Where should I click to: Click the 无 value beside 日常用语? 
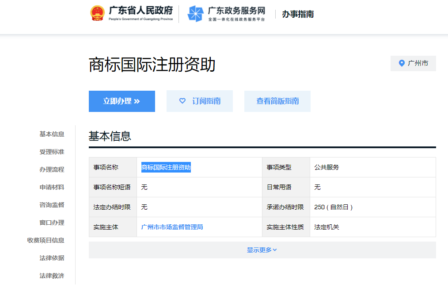[x=317, y=187]
